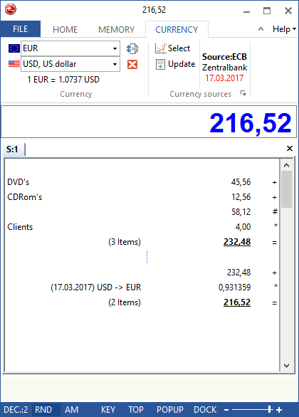Open the Currency sources dialog launcher

(243, 93)
